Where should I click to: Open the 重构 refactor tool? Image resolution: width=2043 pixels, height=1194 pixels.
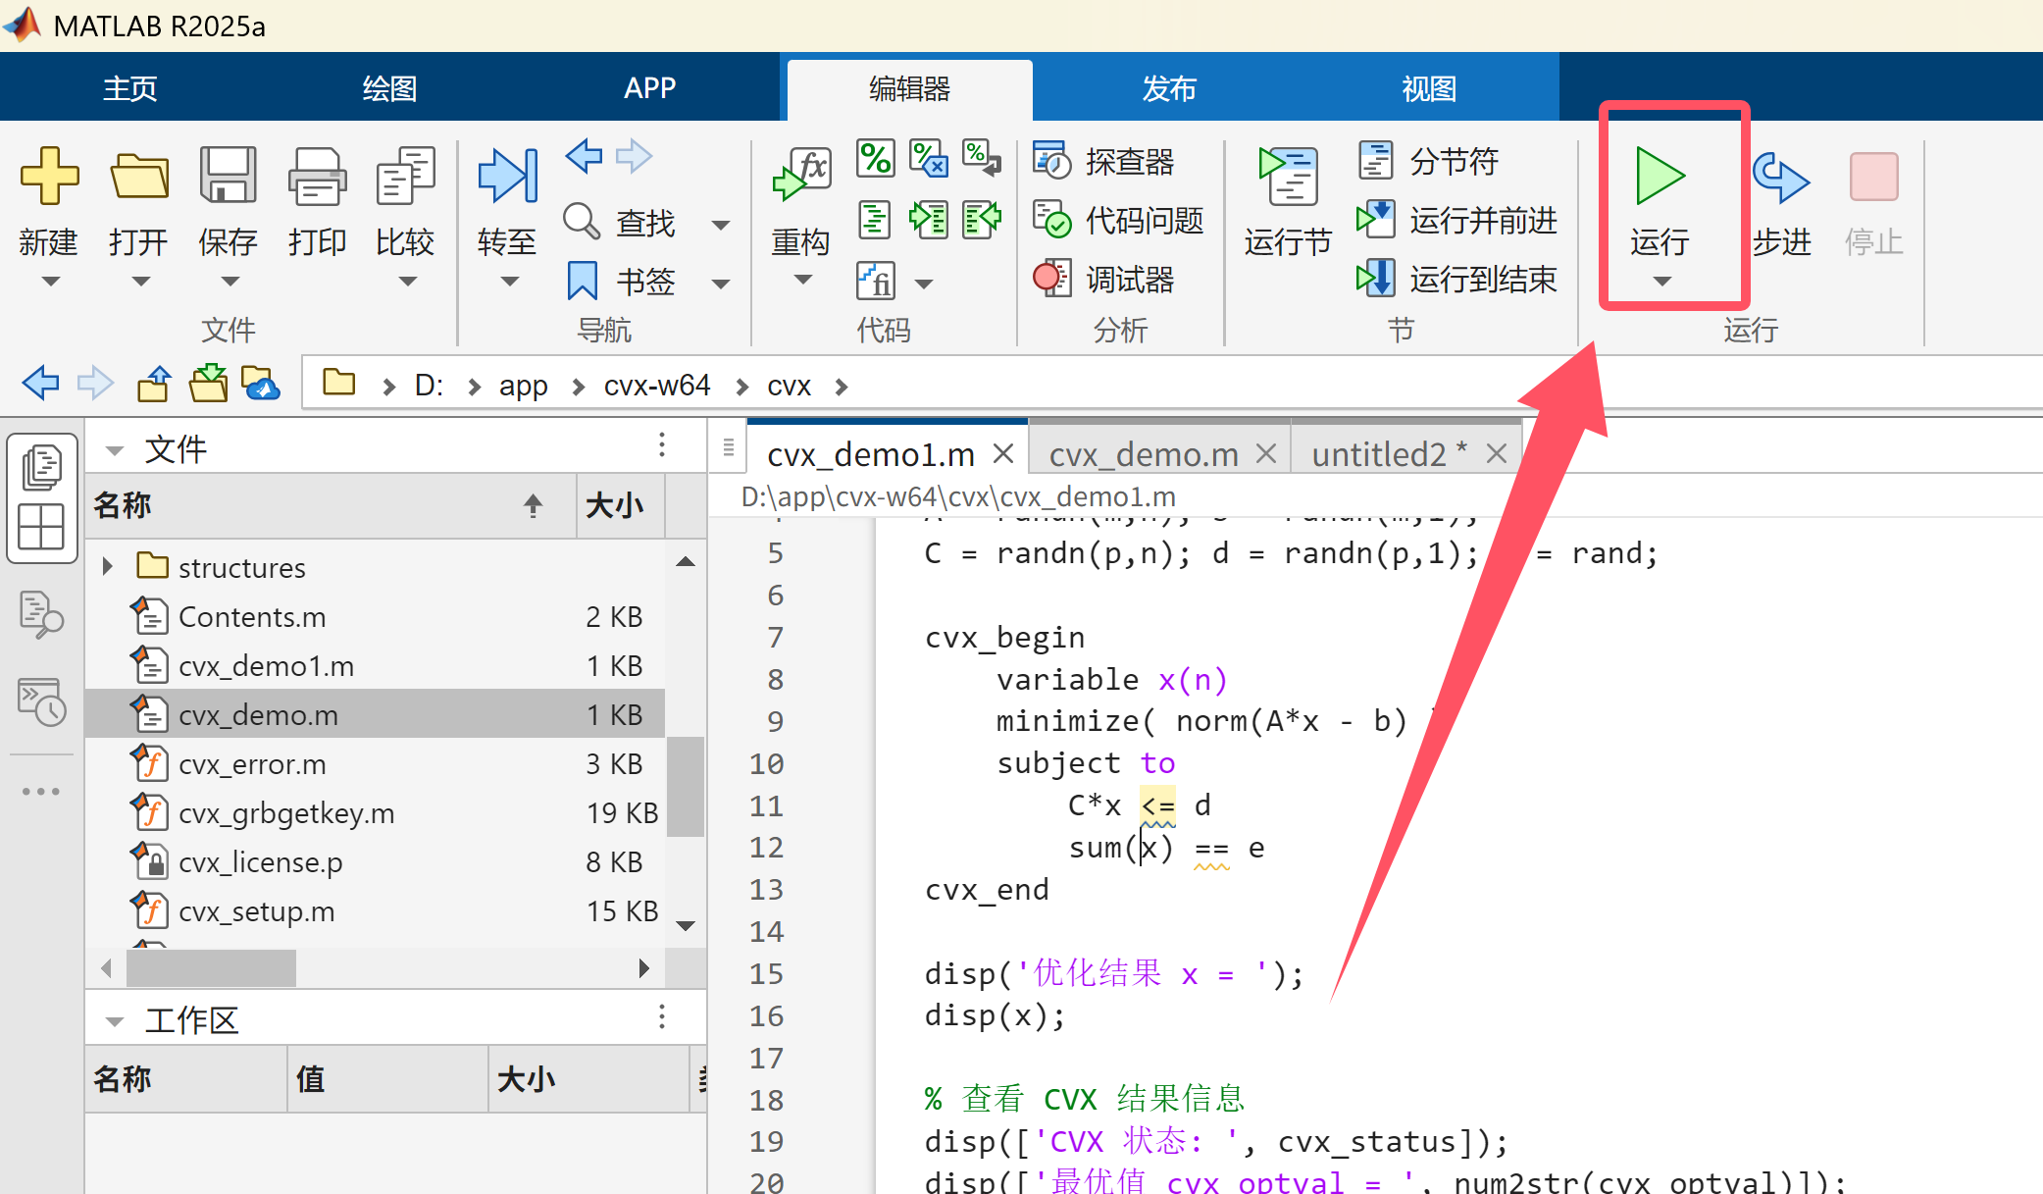(801, 196)
